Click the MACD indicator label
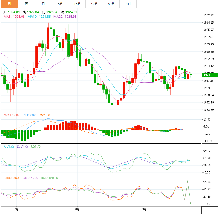Image resolution: width=218 pixels, height=214 pixels. pos(11,115)
